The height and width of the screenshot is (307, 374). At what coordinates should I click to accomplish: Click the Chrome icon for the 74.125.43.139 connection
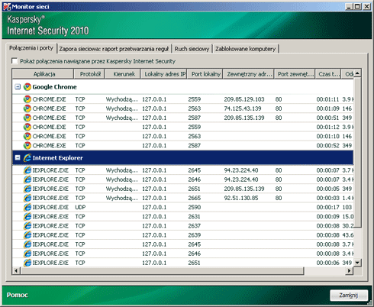pos(27,108)
